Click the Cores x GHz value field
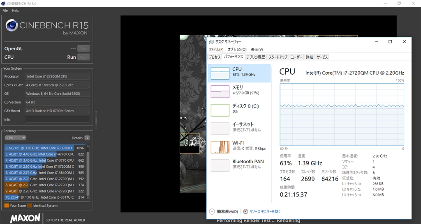This screenshot has height=224, width=421. [57, 85]
